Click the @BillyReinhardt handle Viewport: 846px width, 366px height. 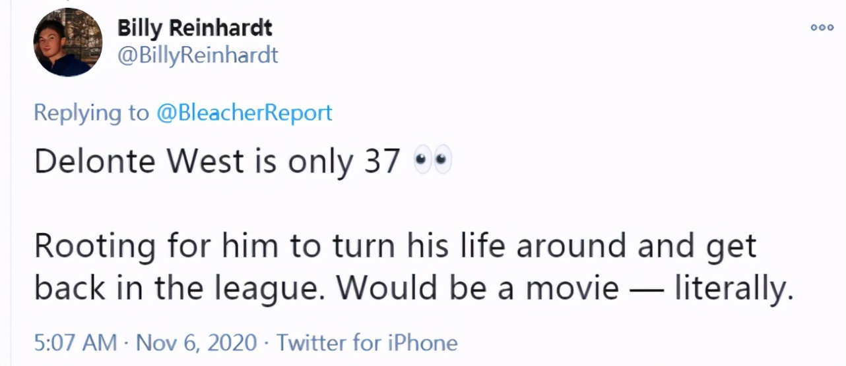197,55
